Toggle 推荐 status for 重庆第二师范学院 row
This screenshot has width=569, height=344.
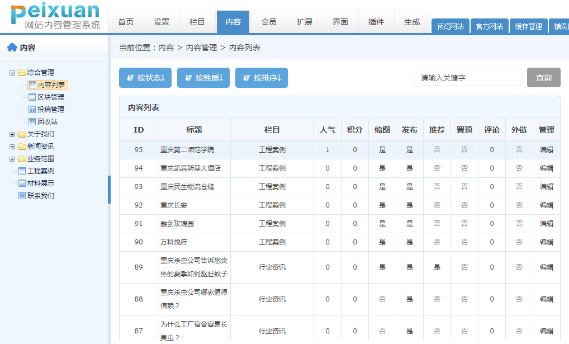coord(437,150)
